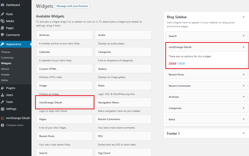
Task: Expand the Archives sidebar widget
Action: tap(244, 97)
